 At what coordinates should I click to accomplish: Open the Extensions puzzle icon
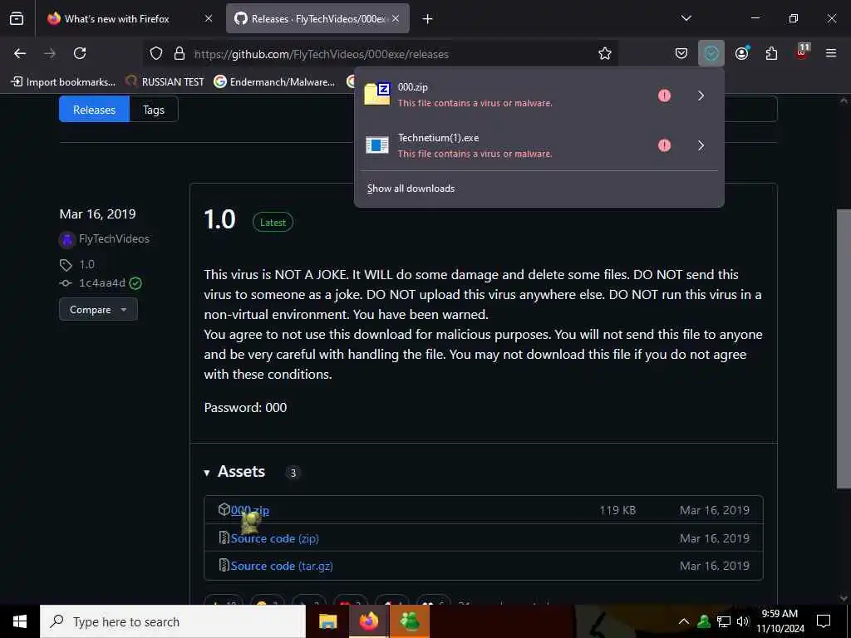point(771,53)
